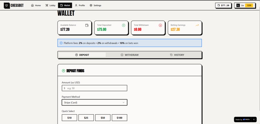This screenshot has width=260, height=124.
Task: Click the Deposit tab's circular arrow icon
Action: pos(76,55)
